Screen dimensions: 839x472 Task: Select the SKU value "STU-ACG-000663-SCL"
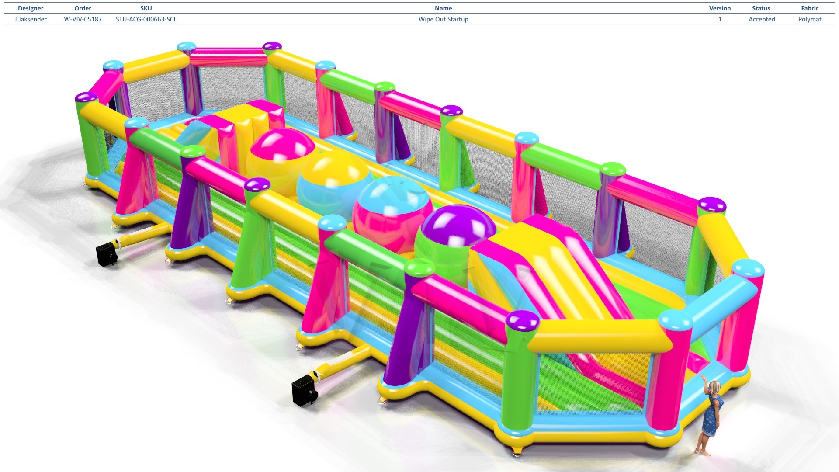pyautogui.click(x=146, y=19)
